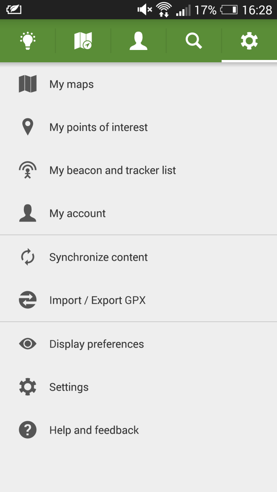Tap the import/export arrows icon

(28, 300)
